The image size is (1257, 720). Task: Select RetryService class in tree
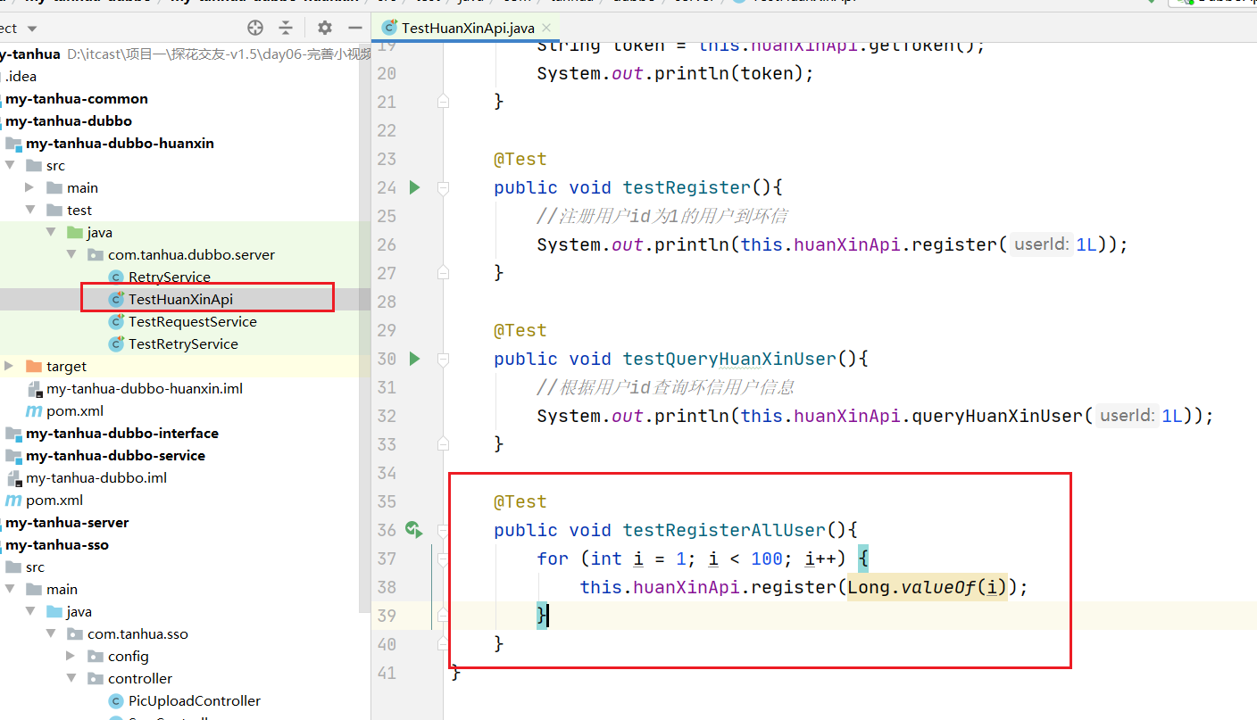(x=170, y=277)
